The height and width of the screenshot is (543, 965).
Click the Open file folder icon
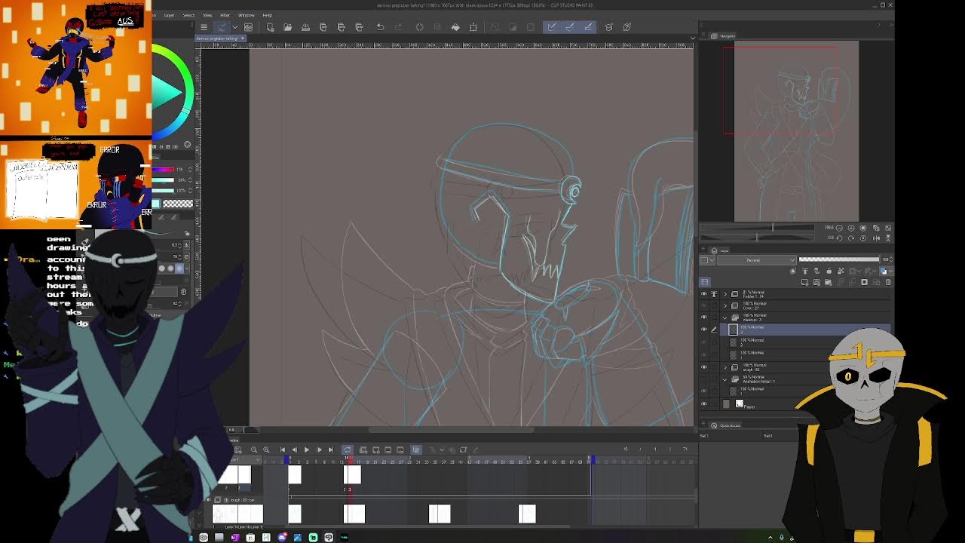[x=287, y=27]
